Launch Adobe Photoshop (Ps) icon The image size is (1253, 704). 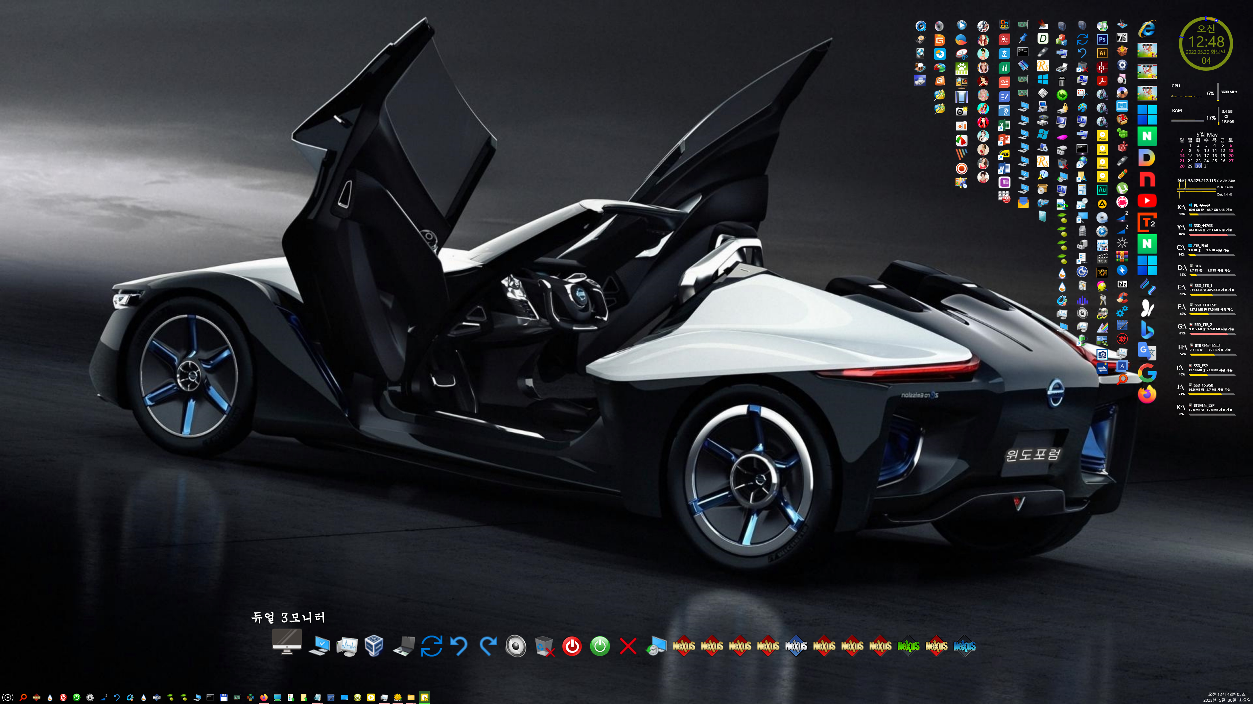(x=1102, y=39)
